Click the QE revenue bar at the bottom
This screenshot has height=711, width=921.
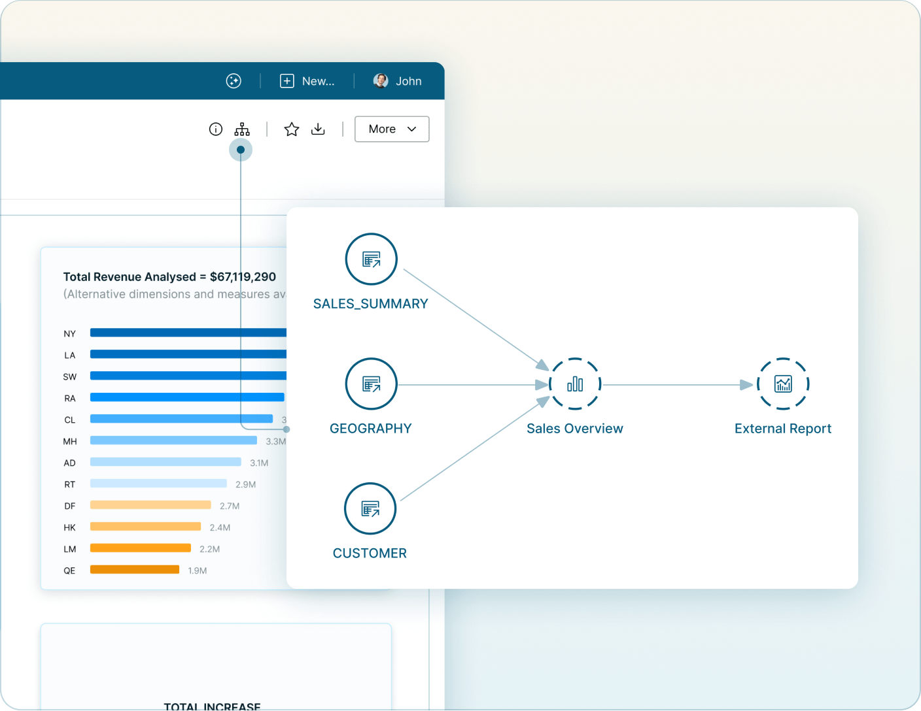coord(134,569)
